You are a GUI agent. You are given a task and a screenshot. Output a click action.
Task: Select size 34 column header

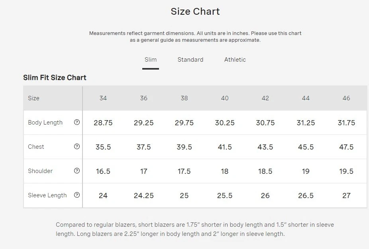[x=103, y=98]
